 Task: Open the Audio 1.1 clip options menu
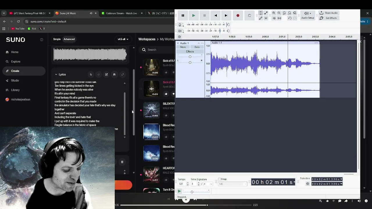click(316, 43)
